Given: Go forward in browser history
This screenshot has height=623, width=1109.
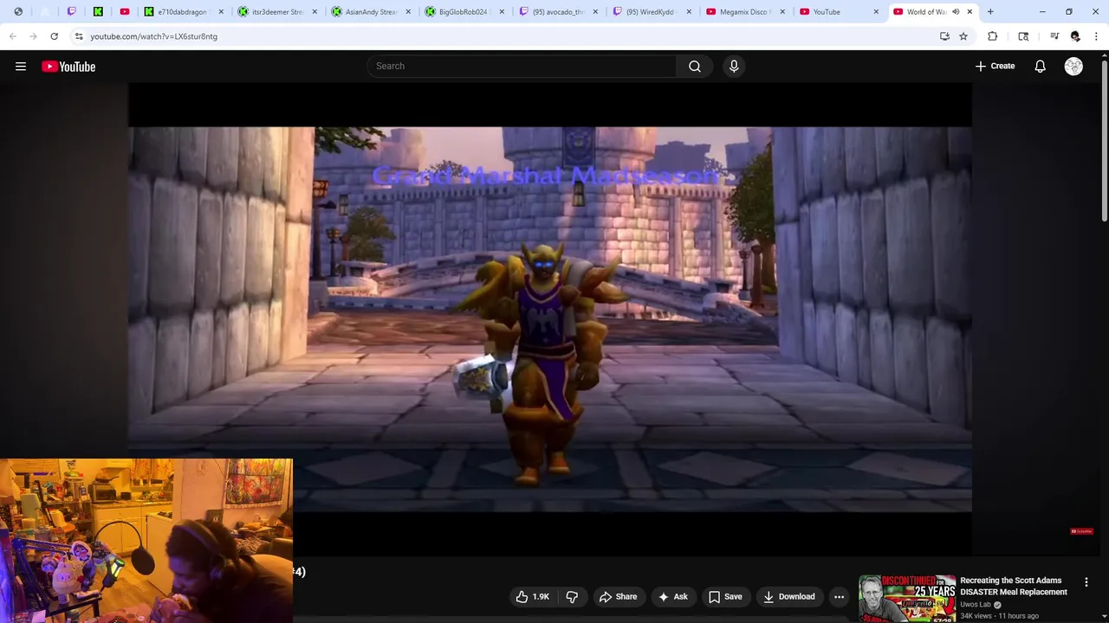Looking at the screenshot, I should pyautogui.click(x=33, y=36).
